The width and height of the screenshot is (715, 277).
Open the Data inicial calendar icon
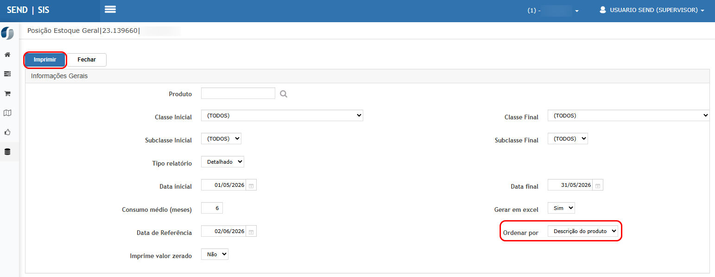(251, 185)
